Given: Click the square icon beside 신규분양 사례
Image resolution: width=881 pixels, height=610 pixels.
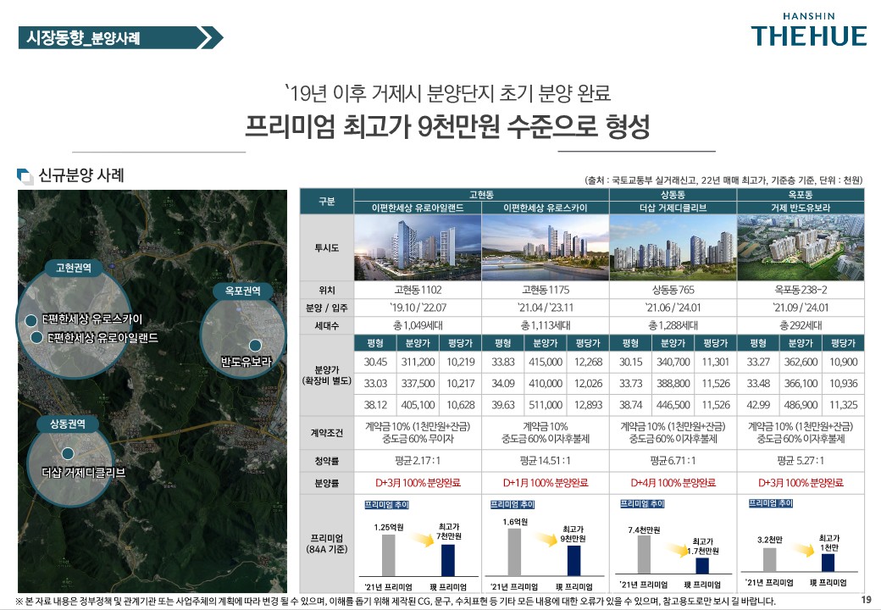Looking at the screenshot, I should 25,176.
